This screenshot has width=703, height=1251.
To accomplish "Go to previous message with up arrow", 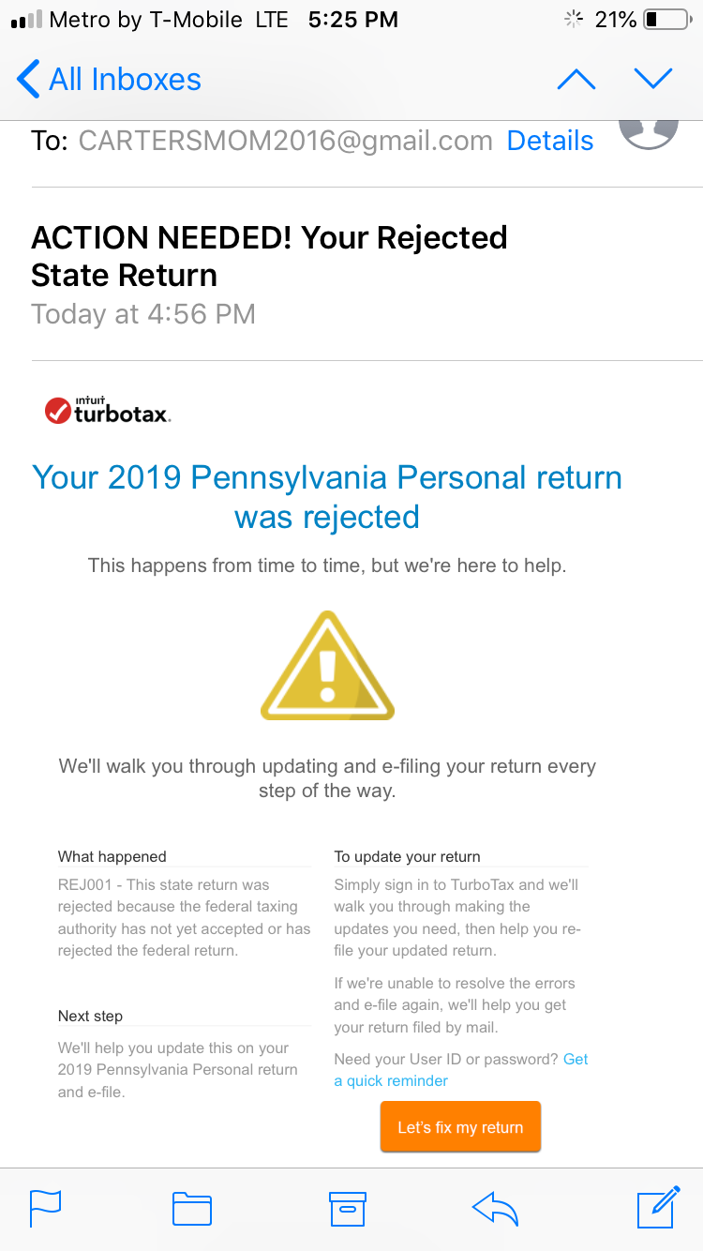I will coord(576,80).
